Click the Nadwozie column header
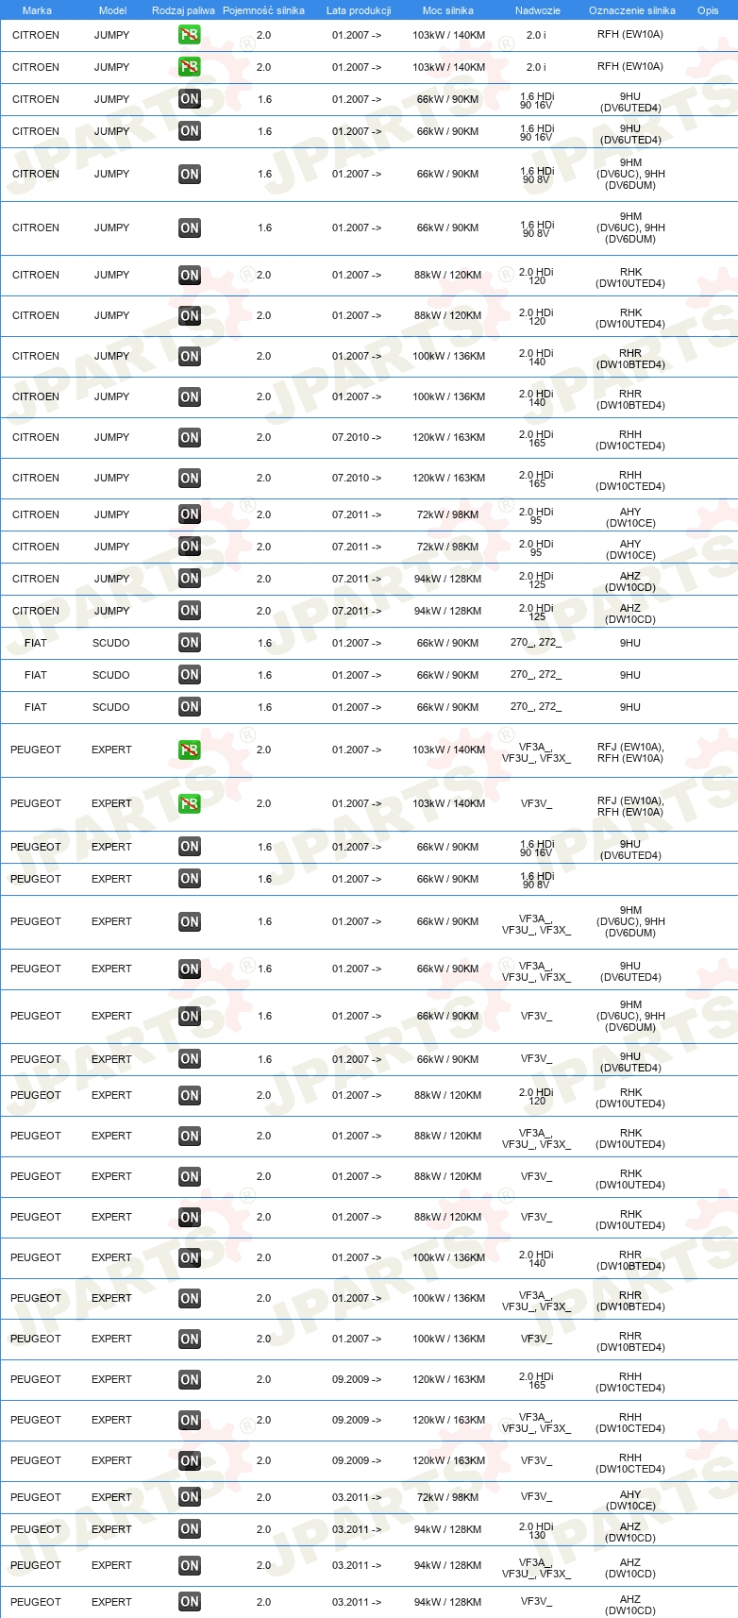 coord(538,10)
